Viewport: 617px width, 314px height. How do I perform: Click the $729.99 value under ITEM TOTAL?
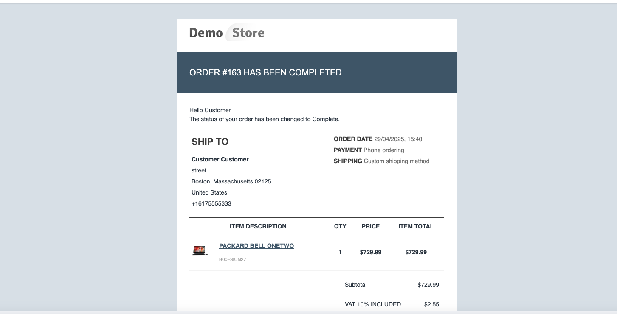click(416, 252)
